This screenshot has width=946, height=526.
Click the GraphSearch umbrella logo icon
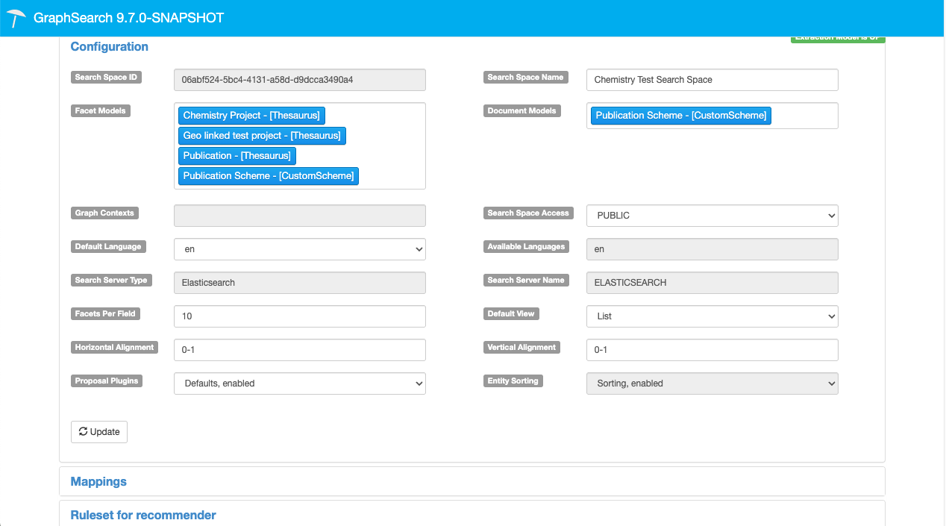[x=17, y=18]
